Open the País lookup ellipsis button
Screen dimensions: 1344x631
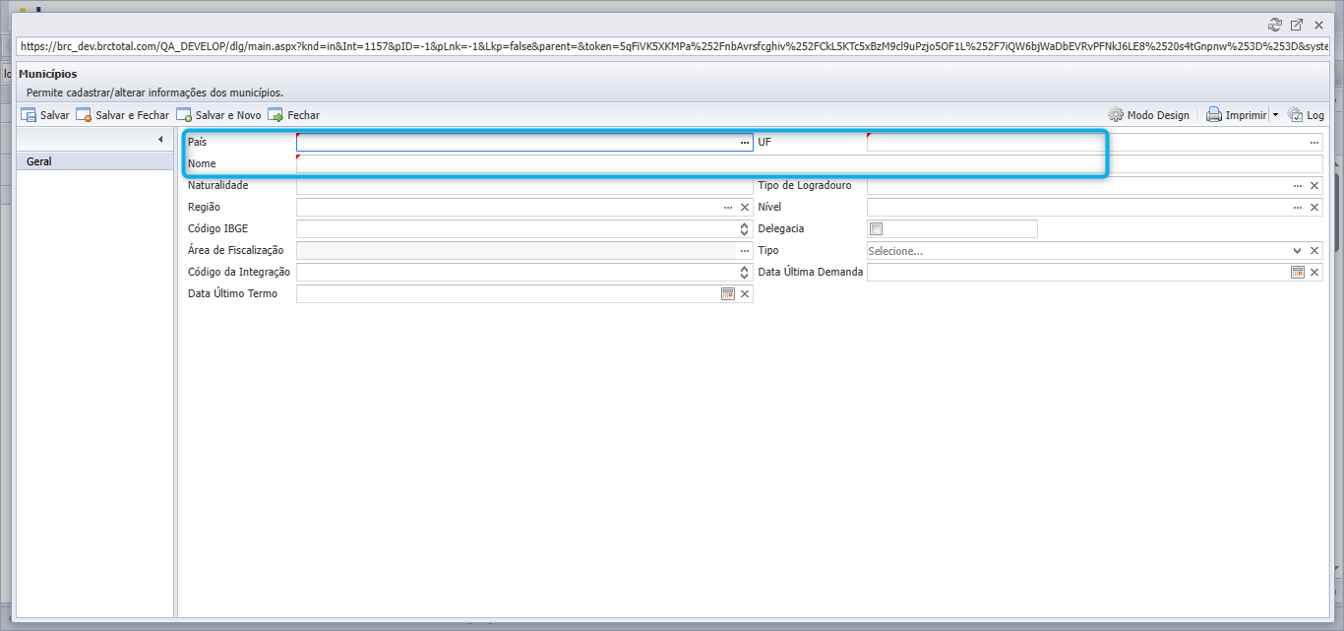coord(745,143)
